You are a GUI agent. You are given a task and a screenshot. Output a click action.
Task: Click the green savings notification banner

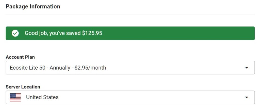coord(130,33)
